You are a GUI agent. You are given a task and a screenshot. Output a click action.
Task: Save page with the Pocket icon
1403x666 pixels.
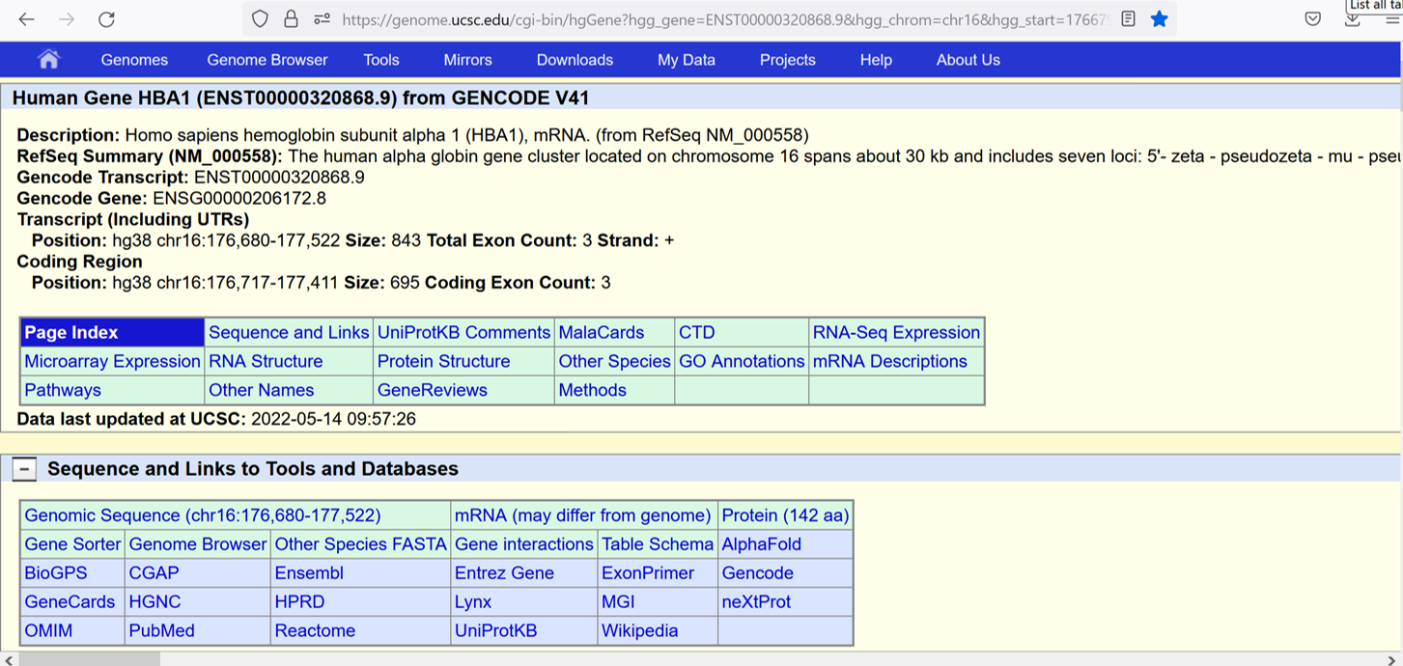tap(1313, 19)
